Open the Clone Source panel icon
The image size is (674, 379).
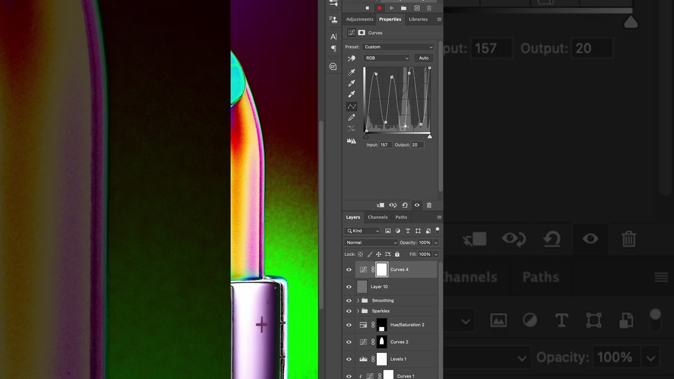point(333,19)
